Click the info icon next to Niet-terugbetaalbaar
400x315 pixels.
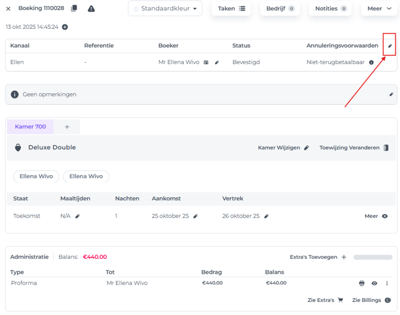[371, 62]
